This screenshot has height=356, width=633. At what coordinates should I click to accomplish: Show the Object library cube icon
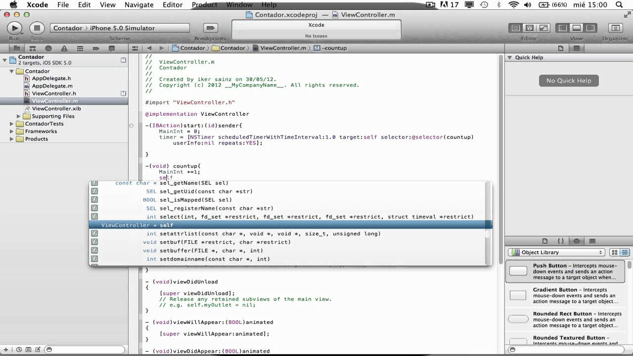click(577, 241)
